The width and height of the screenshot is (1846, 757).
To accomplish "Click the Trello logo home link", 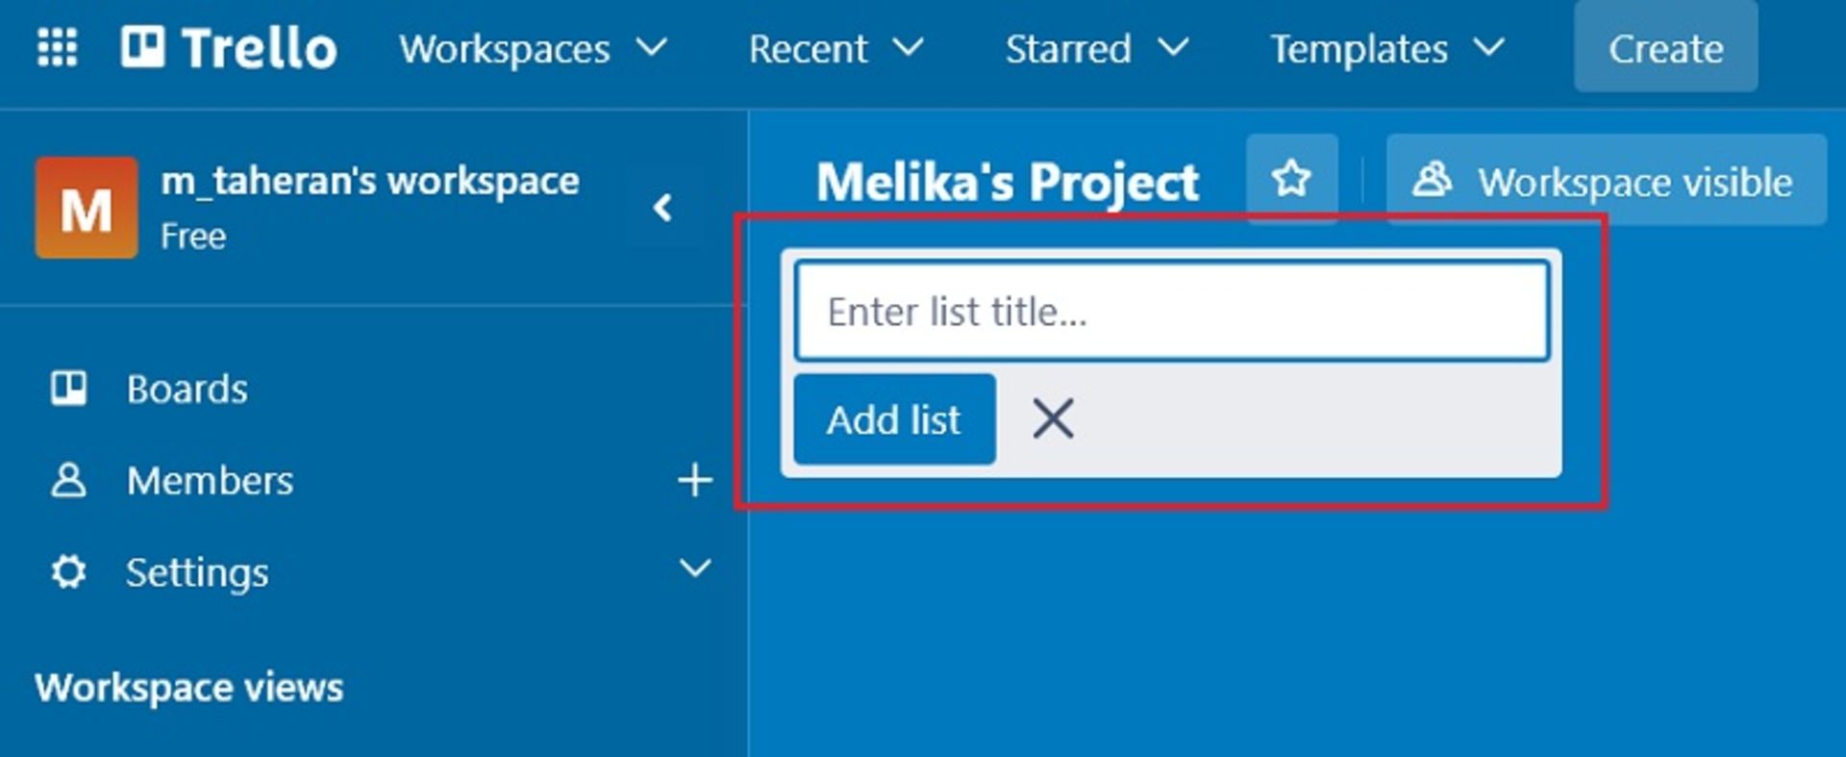I will [x=229, y=48].
